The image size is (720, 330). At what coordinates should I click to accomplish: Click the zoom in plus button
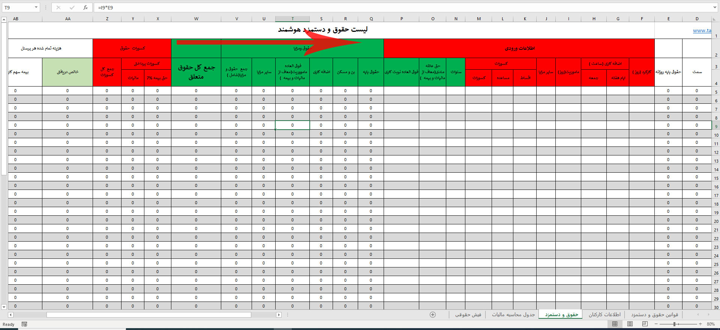[x=700, y=324]
